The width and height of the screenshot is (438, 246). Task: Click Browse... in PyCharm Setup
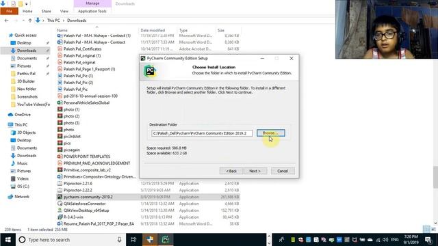[271, 133]
